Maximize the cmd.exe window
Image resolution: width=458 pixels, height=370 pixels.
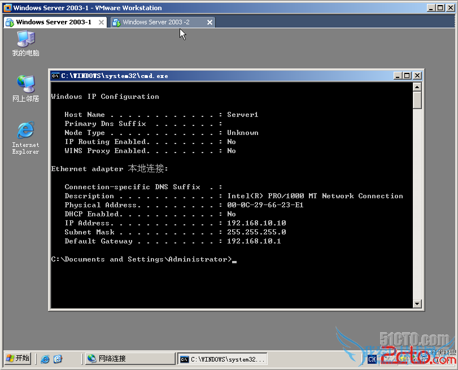[x=407, y=76]
